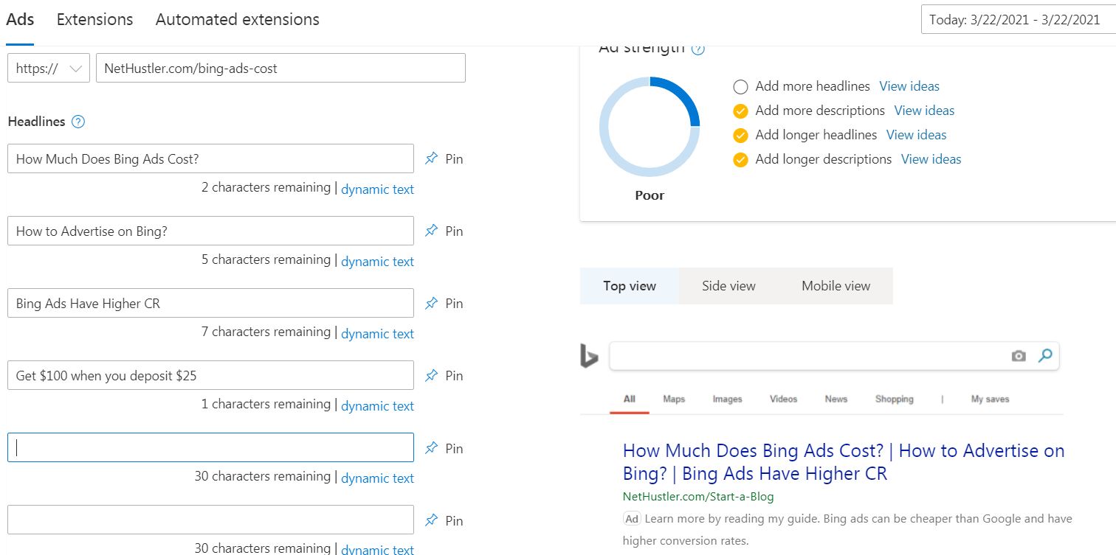Click the 'How Much Does Bing Ads Cost?' headline field
This screenshot has width=1116, height=555.
pos(210,158)
